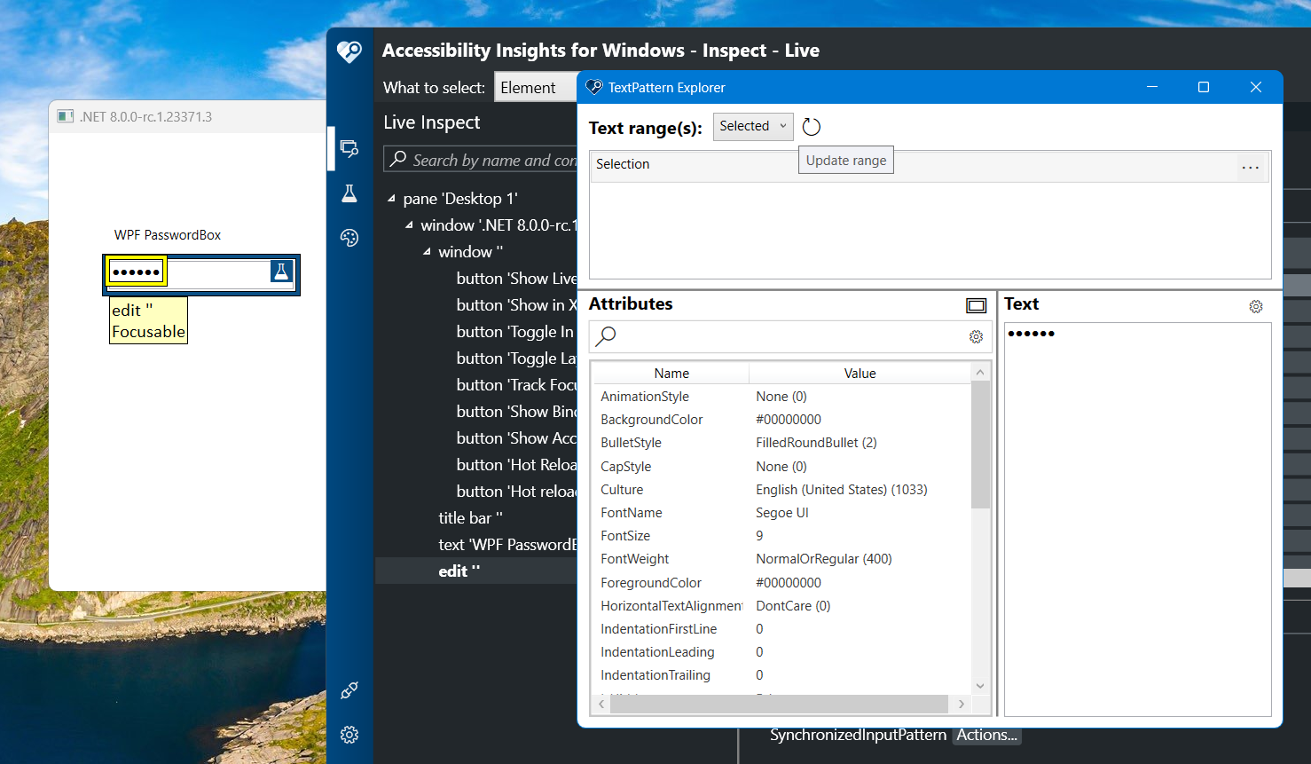Select the text 'WPF PasswordBox' tree item
Screen dimensions: 1311x764
click(x=506, y=544)
